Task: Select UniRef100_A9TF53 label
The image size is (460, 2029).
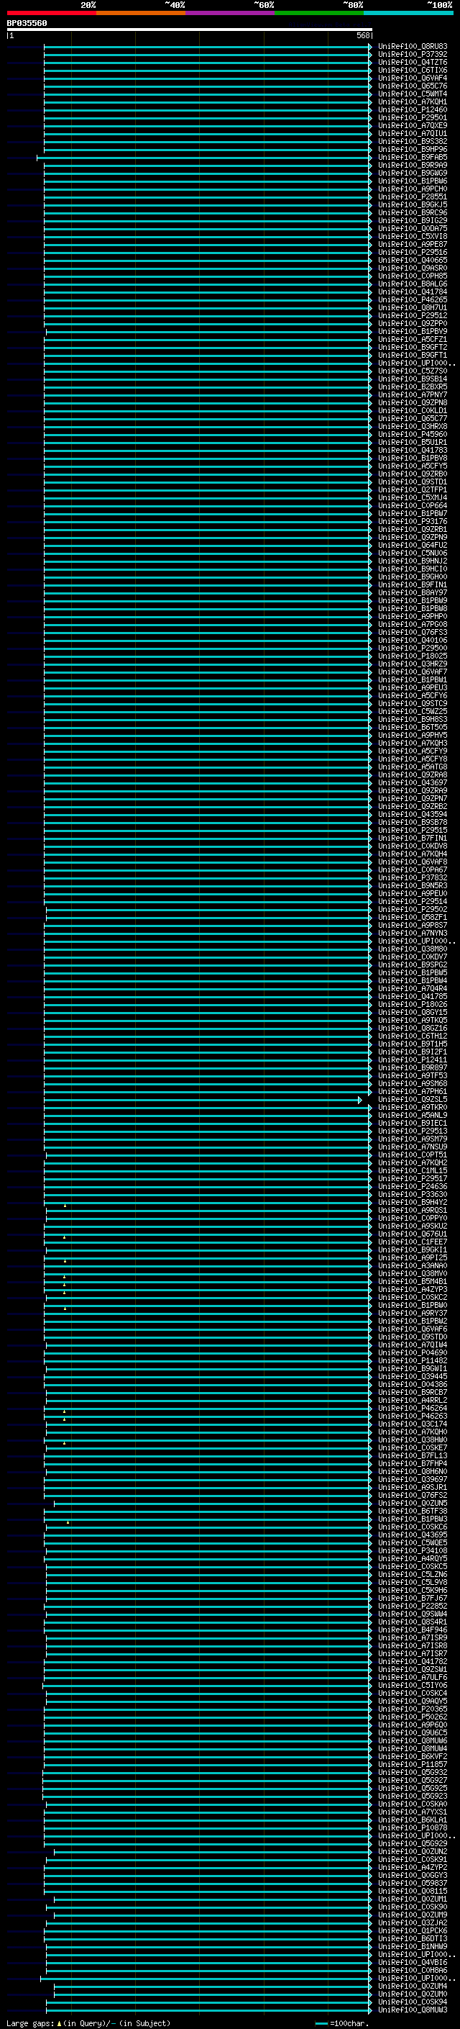Action: [412, 1075]
